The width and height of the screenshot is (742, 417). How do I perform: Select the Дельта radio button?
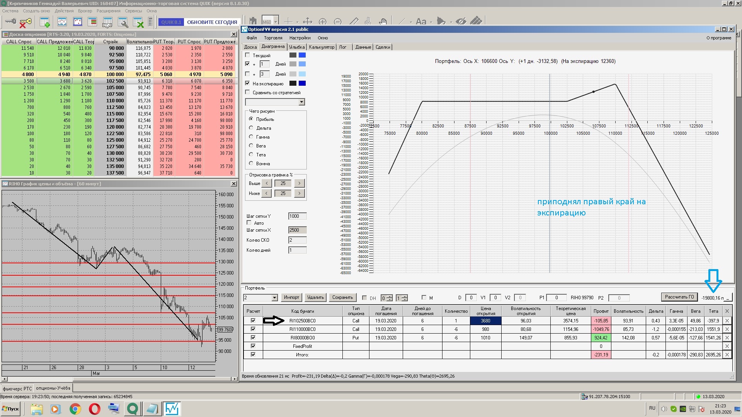click(x=251, y=128)
